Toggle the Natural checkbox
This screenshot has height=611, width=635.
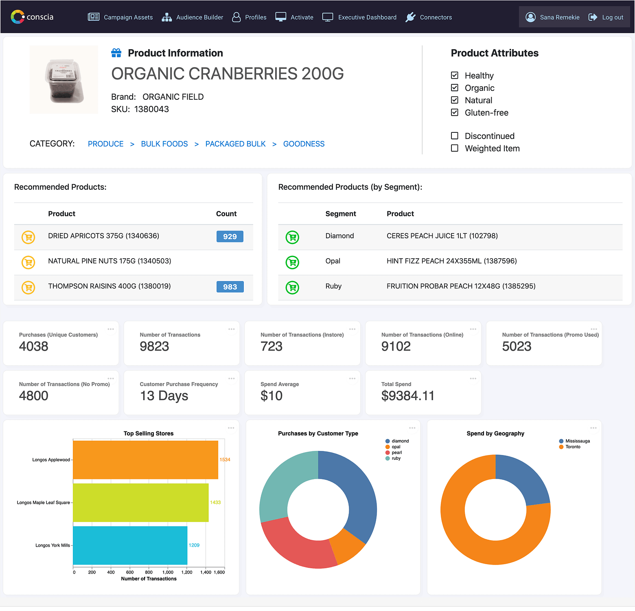pos(455,100)
